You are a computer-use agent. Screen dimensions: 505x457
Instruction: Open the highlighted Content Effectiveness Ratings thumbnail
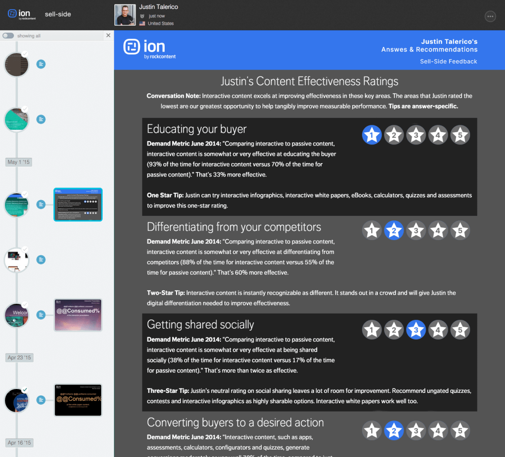coord(77,205)
